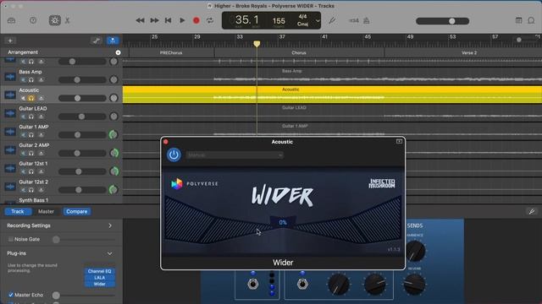Open Quick Help question mark icon

click(x=33, y=20)
